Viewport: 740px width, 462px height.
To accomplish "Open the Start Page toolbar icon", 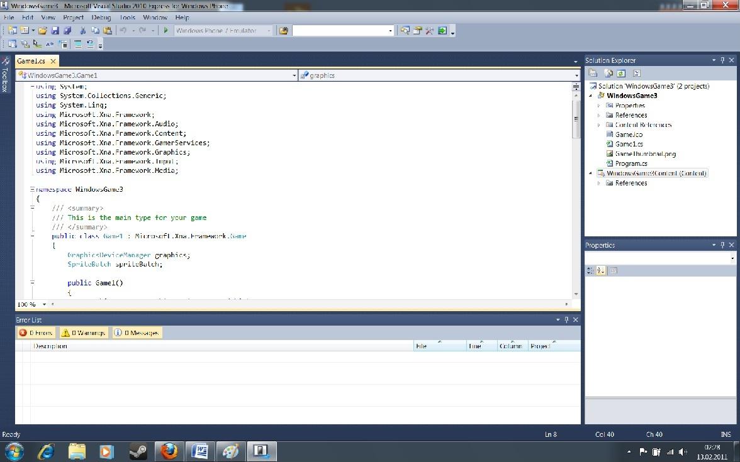I will pos(442,30).
